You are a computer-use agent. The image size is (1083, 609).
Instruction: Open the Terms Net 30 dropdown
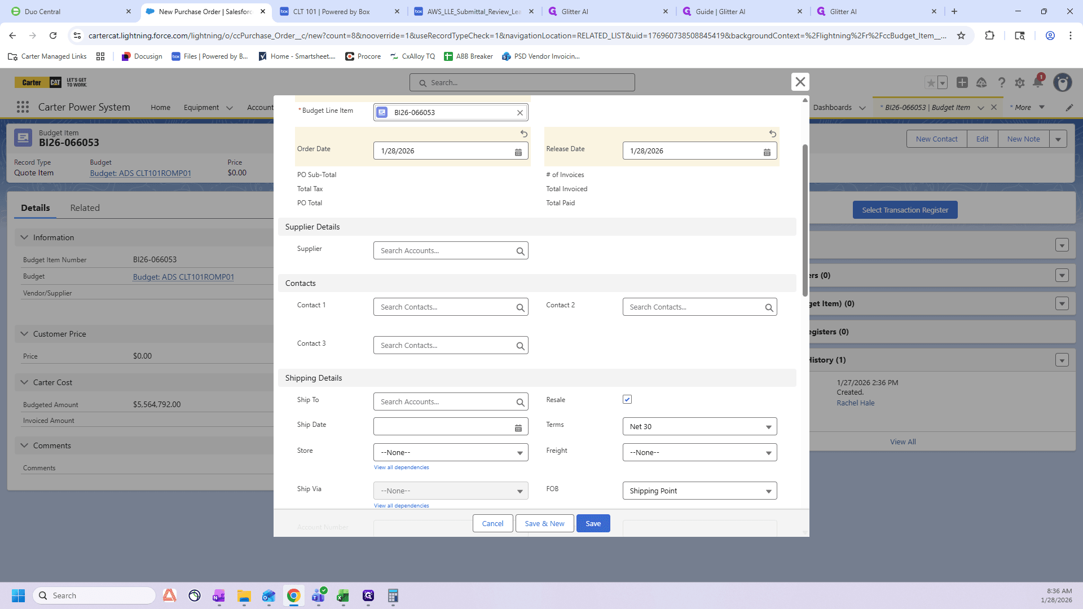[699, 426]
